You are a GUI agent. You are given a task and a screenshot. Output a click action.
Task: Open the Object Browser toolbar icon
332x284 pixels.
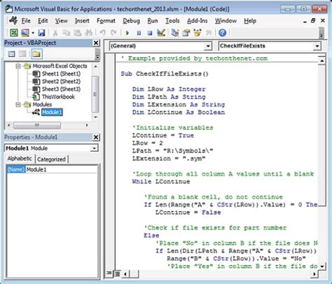(x=198, y=33)
